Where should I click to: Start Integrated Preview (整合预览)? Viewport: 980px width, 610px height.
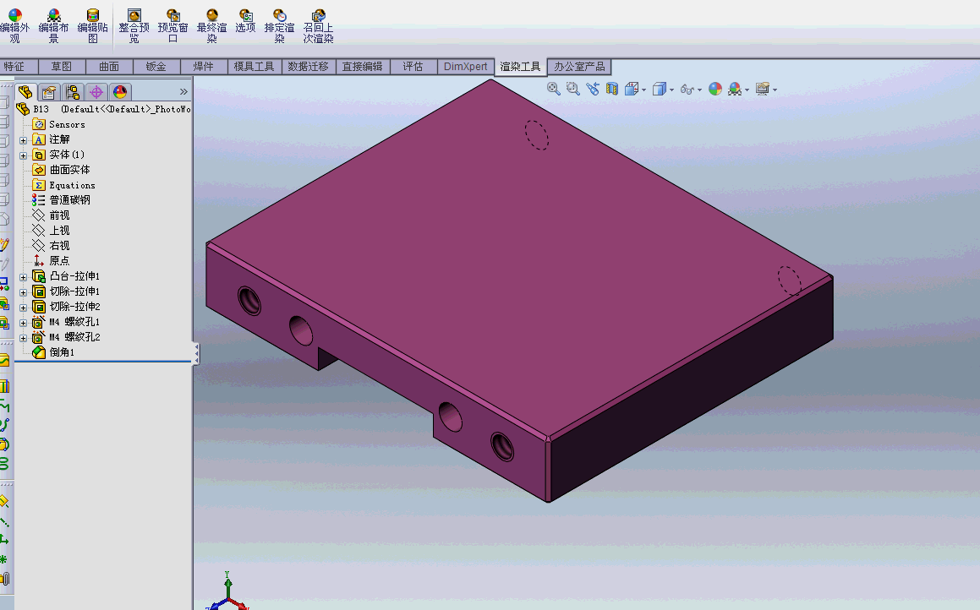tap(134, 25)
